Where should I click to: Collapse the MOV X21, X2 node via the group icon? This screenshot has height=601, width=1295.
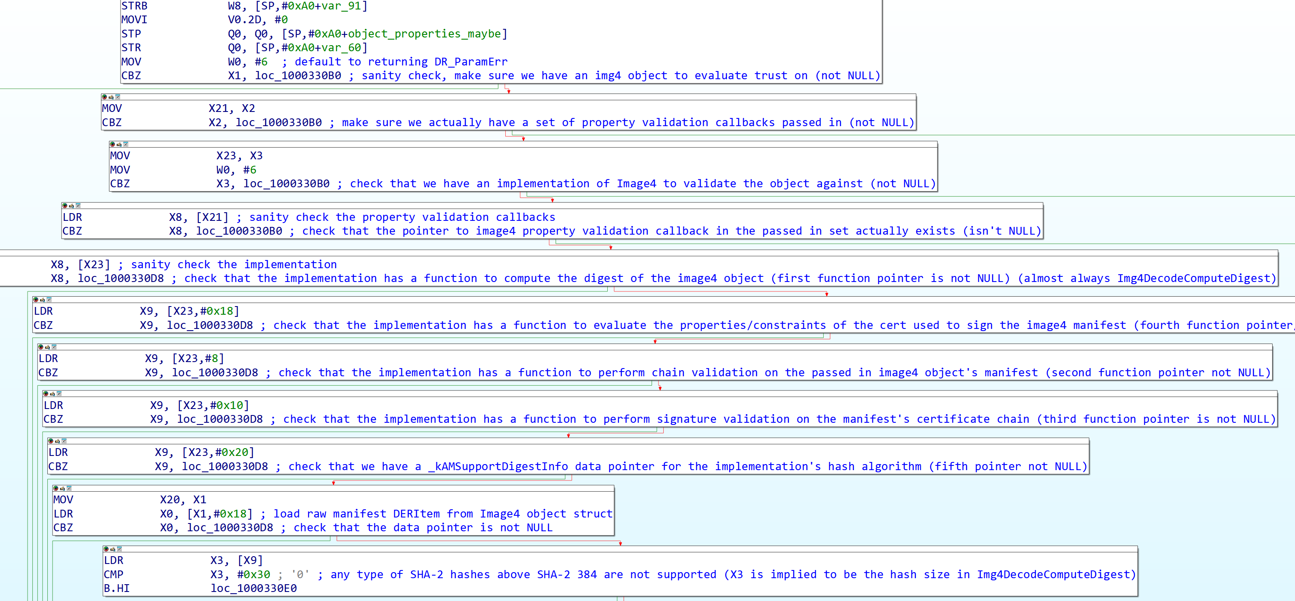[117, 97]
